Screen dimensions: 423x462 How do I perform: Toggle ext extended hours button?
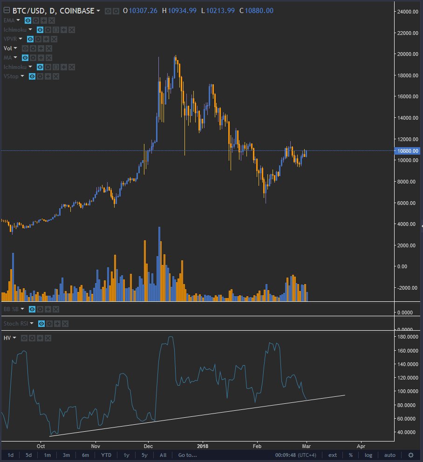coord(333,455)
